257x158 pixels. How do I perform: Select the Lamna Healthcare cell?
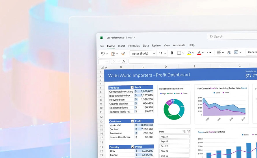(x=122, y=137)
